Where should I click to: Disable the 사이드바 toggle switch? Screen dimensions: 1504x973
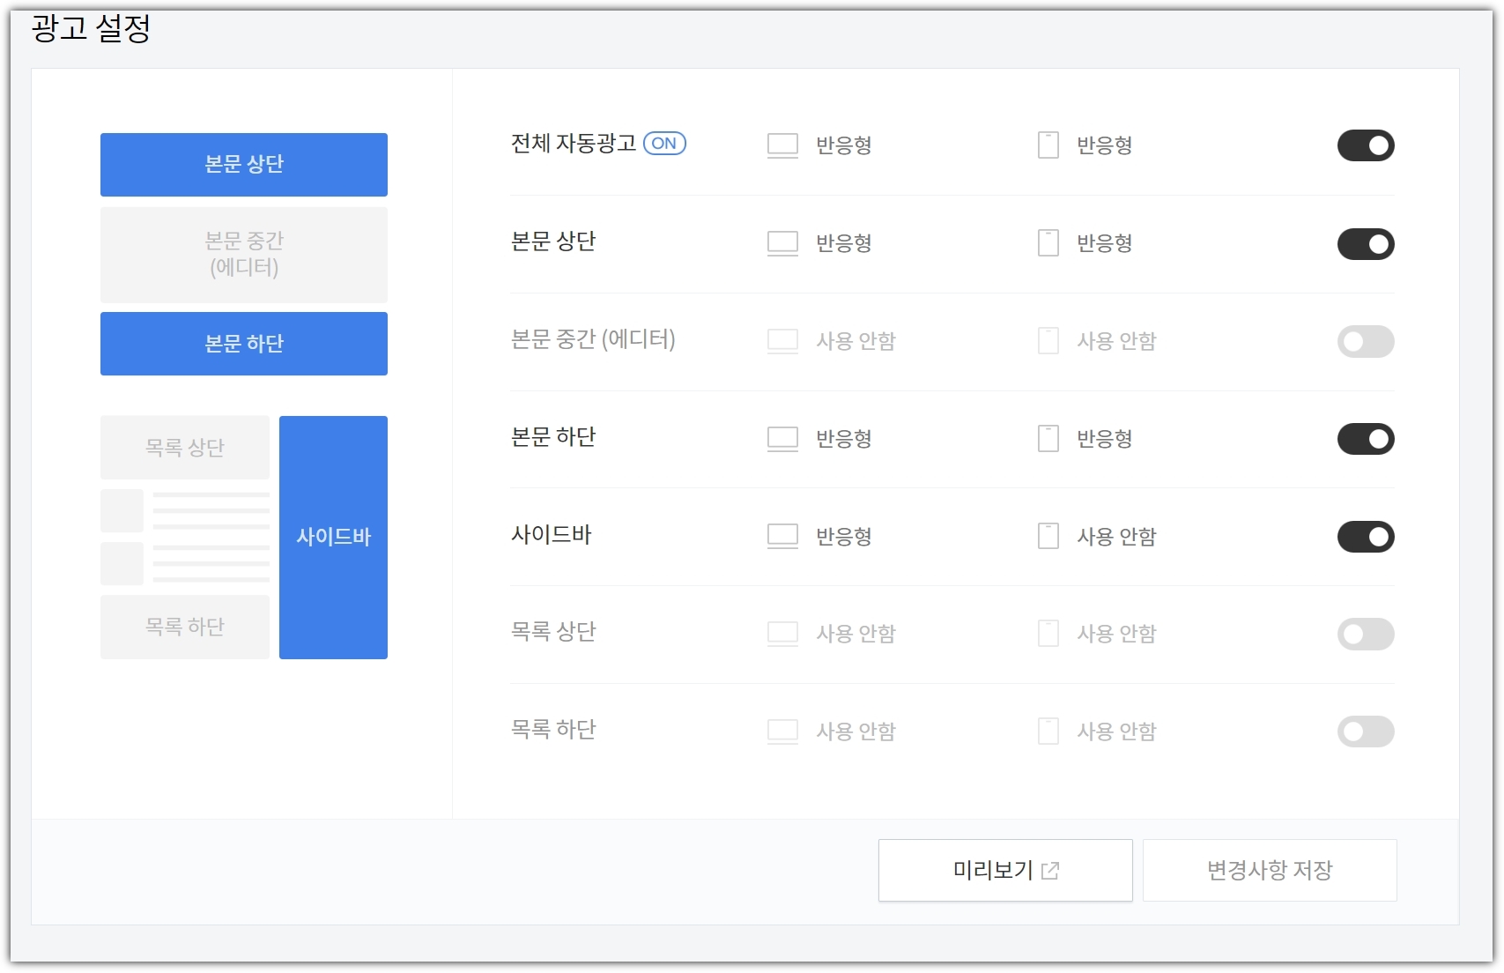coord(1367,537)
